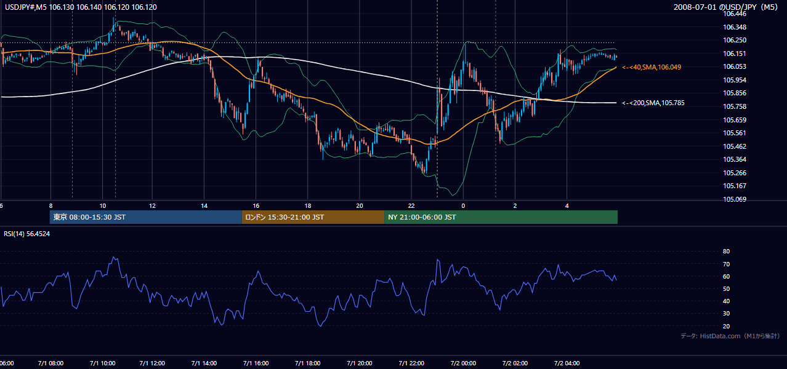Viewport: 787px width, 369px height.
Task: Click hour tick 20 under price chart
Action: click(360, 205)
